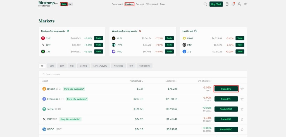286x137 pixels.
Task: Select the Earn category filter tab
Action: click(62, 66)
